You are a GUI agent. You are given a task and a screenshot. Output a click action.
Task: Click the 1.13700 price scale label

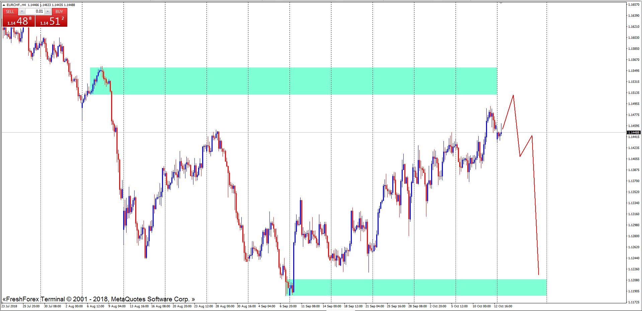[x=634, y=181]
